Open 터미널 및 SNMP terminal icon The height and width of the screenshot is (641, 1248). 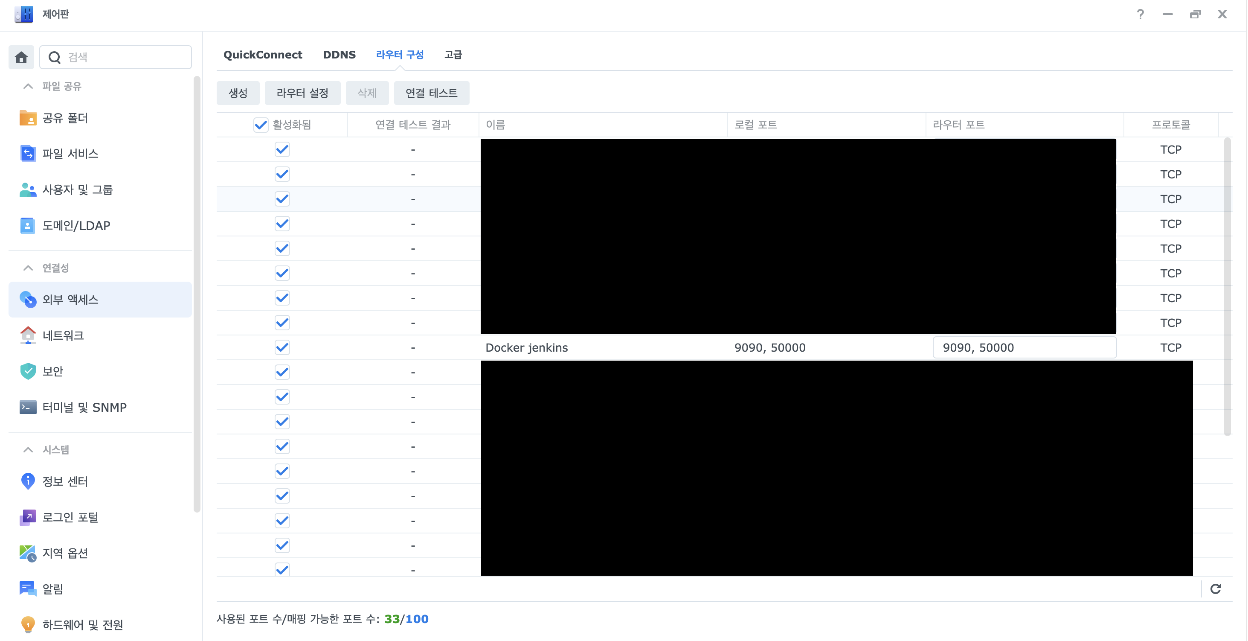click(28, 407)
